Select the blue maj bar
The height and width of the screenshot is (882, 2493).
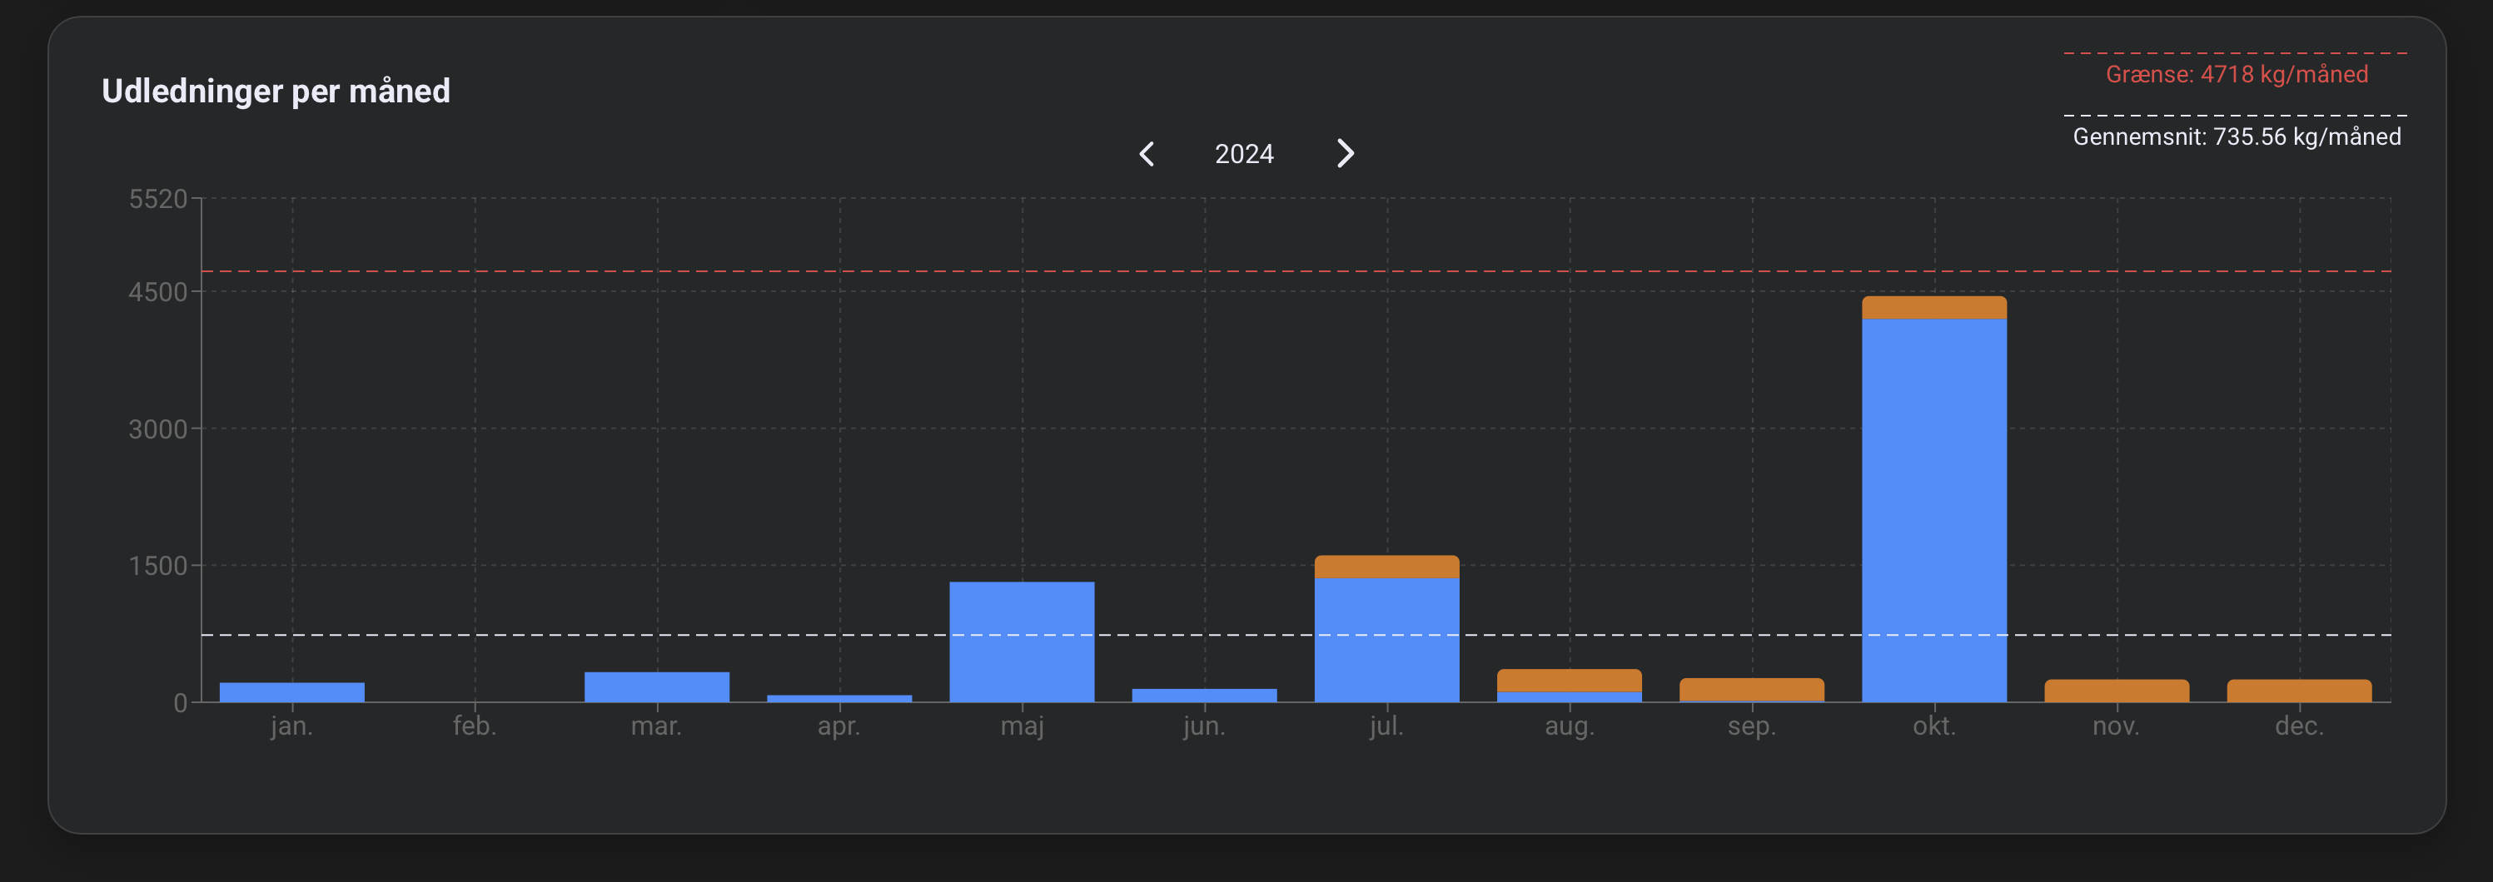tap(1022, 642)
